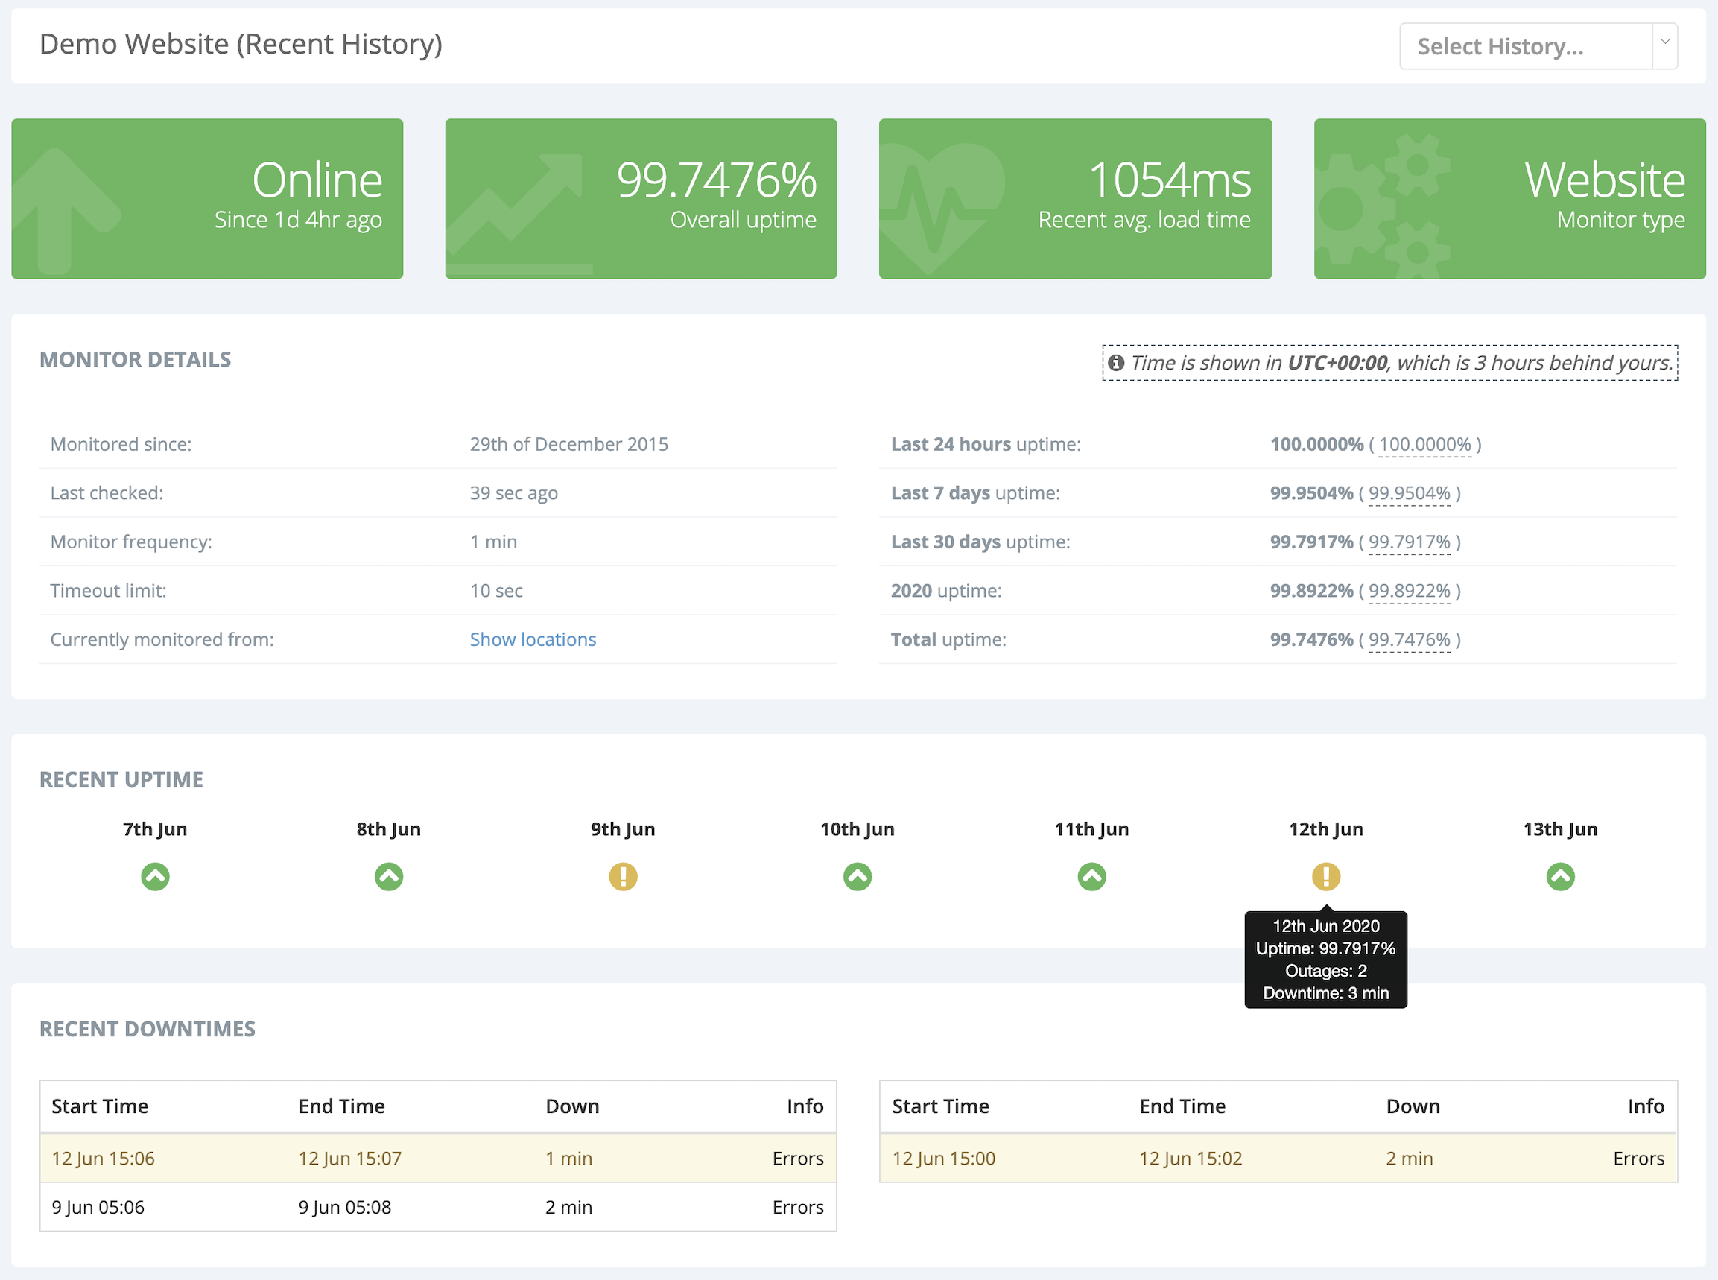Viewport: 1718px width, 1280px height.
Task: Select the 12 Jun 15:06 downtime row
Action: point(437,1159)
